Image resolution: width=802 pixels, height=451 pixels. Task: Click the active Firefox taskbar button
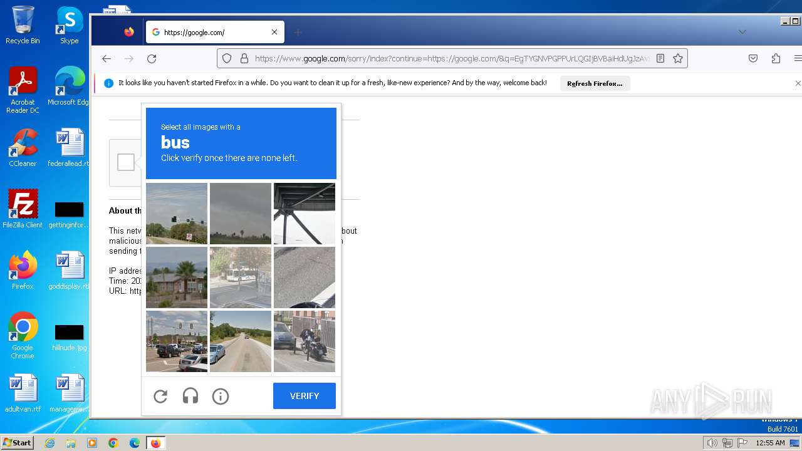coord(155,443)
